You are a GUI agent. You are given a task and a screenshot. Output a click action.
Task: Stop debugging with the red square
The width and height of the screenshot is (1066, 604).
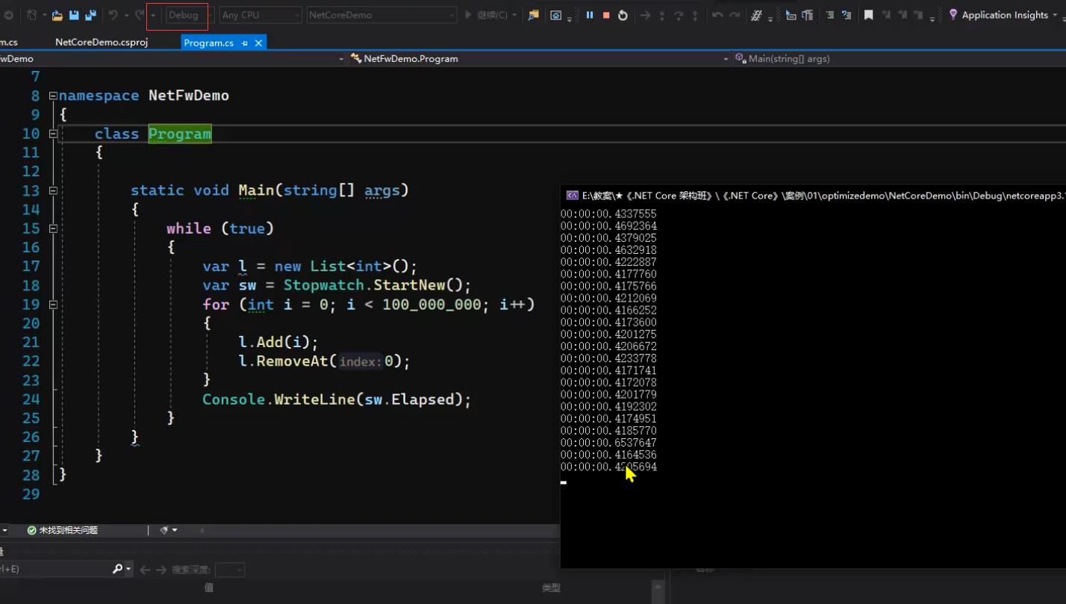pyautogui.click(x=606, y=15)
